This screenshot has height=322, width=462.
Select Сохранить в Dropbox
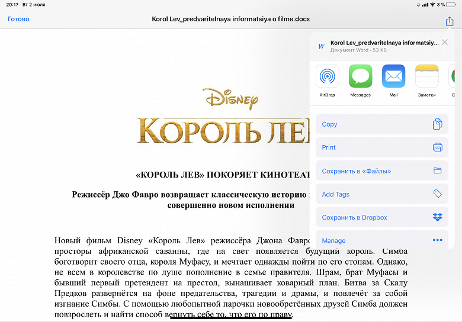click(x=382, y=217)
